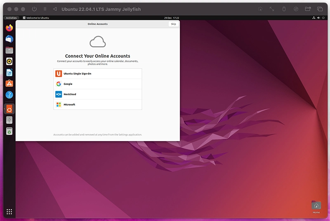This screenshot has height=221, width=330.
Task: Skip the Online Accounts step
Action: (x=173, y=24)
